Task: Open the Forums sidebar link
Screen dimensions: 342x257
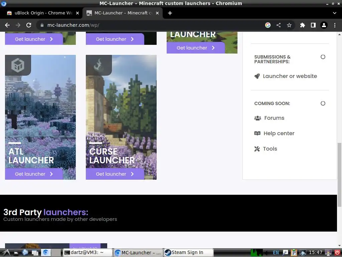Action: coord(274,118)
